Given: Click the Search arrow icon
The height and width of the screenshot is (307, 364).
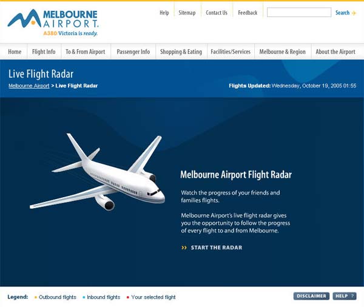Looking at the screenshot, I should click(354, 13).
